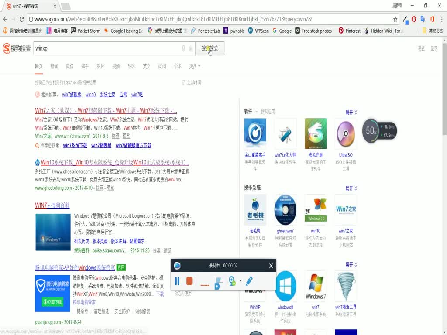Click the Windows 7 encyclopedia thumbnail
447x335 pixels.
point(53,232)
